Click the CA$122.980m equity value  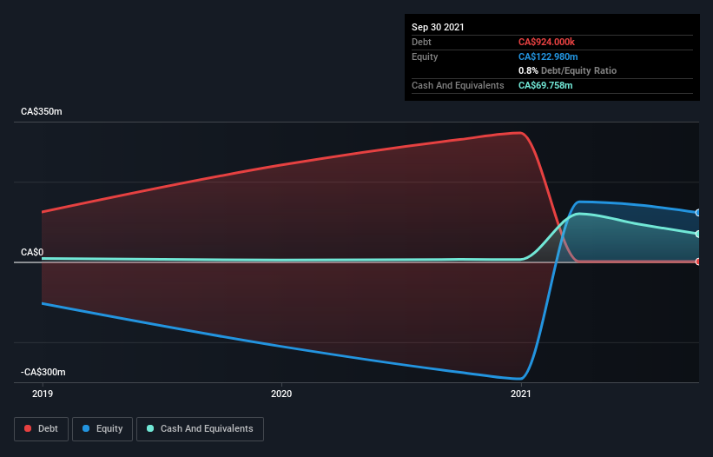(x=548, y=56)
